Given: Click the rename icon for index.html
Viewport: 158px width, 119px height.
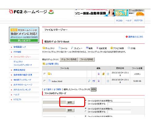Looking at the screenshot, I should pos(99,81).
